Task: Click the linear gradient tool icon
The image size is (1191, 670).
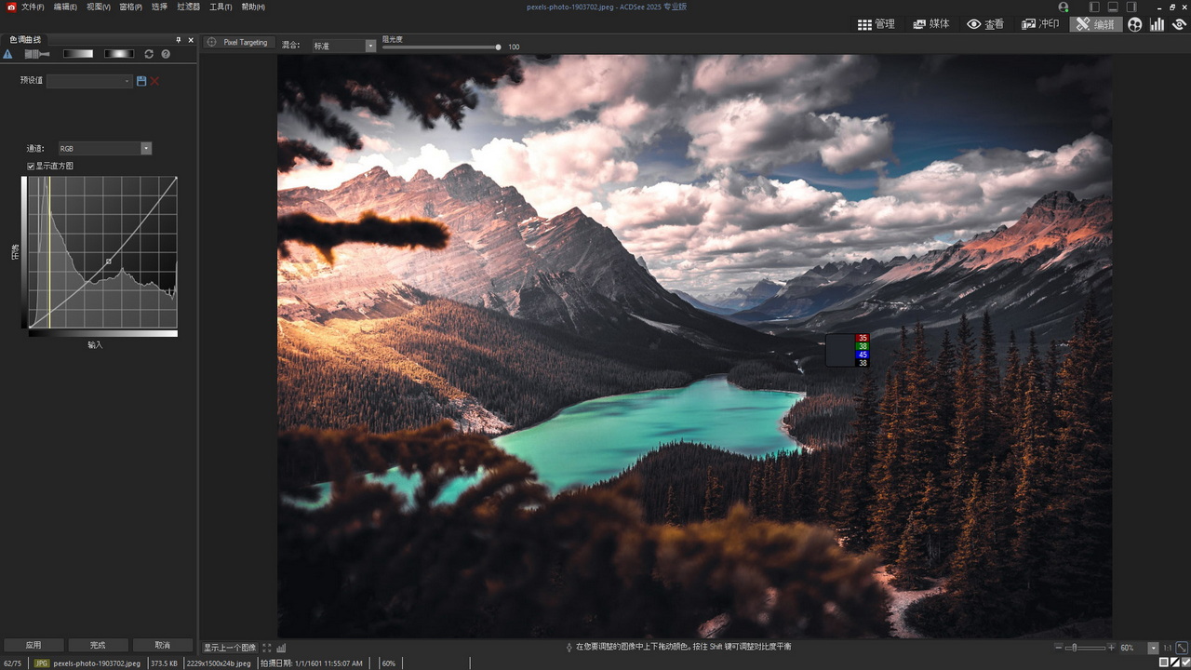Action: tap(78, 54)
